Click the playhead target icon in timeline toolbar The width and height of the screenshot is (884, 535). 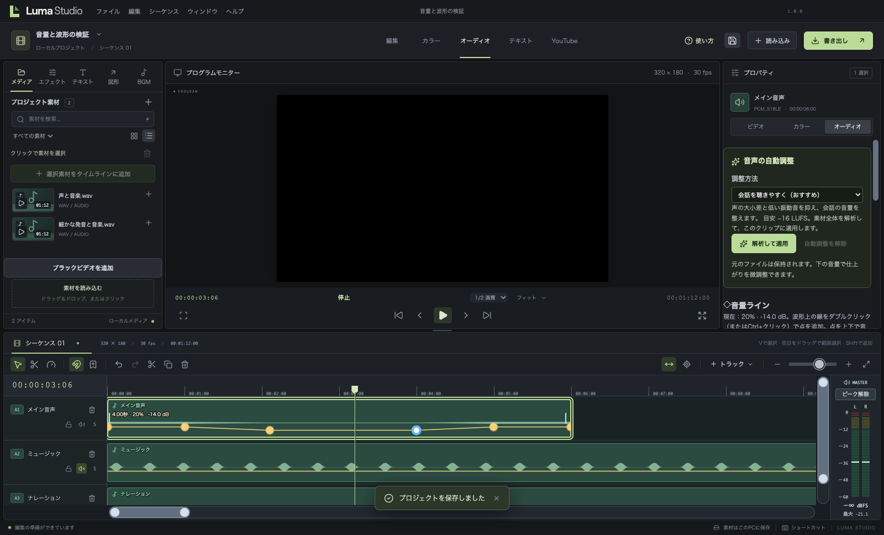(687, 364)
